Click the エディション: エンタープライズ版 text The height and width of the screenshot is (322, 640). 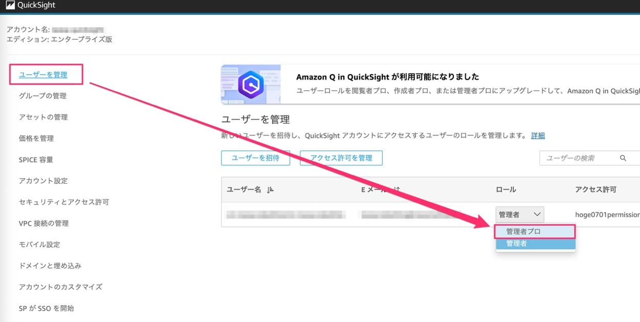coord(59,39)
